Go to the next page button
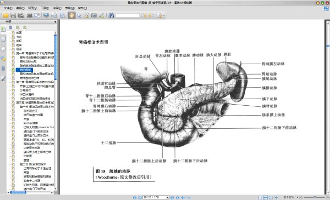The height and width of the screenshot is (200, 330). (172, 197)
